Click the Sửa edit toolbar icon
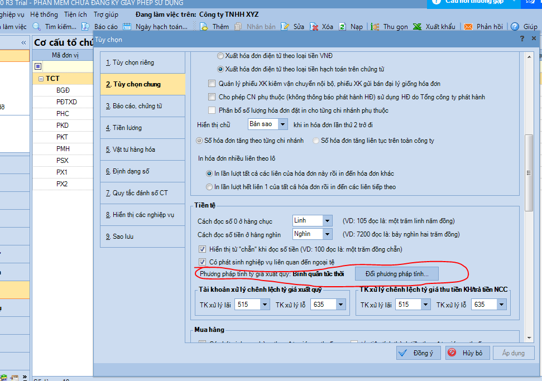This screenshot has height=381, width=542. pos(285,26)
